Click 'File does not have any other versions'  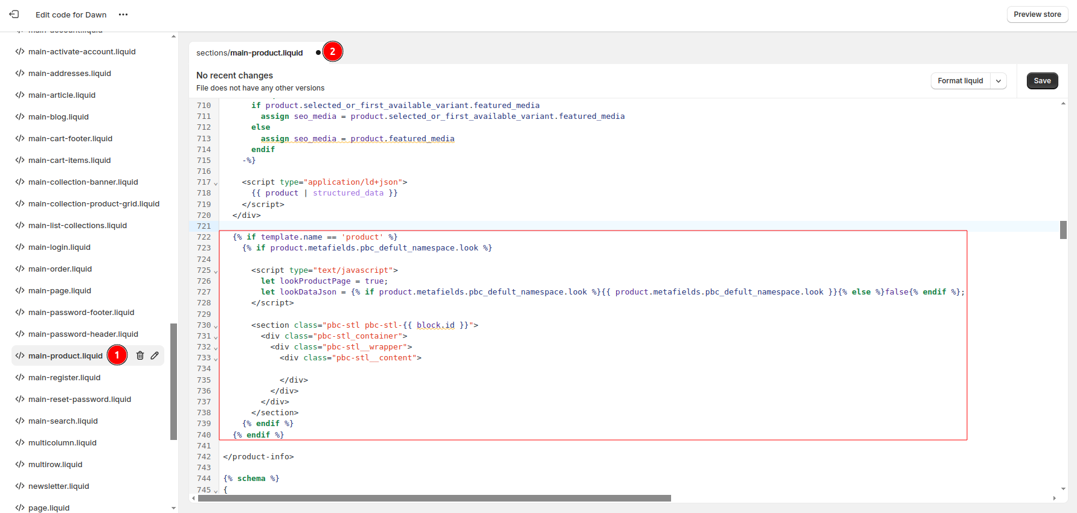click(x=260, y=88)
